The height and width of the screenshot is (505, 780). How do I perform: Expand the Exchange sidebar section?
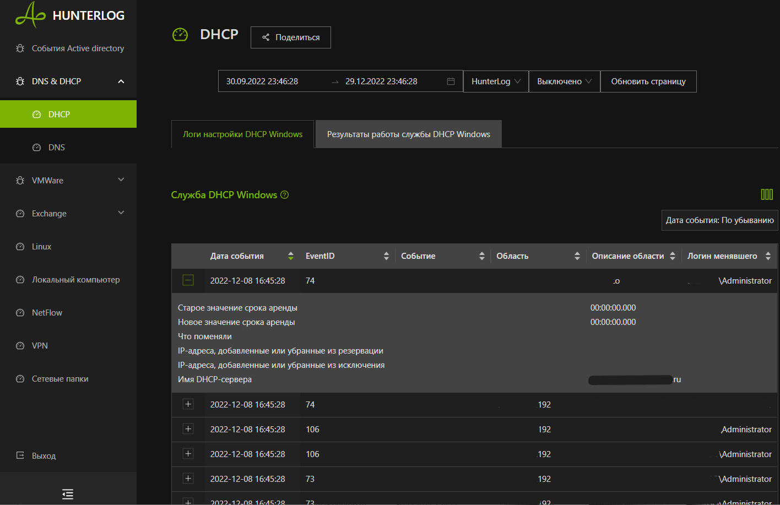tap(121, 213)
